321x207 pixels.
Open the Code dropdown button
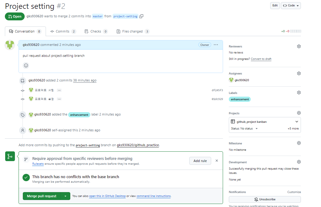291,5
